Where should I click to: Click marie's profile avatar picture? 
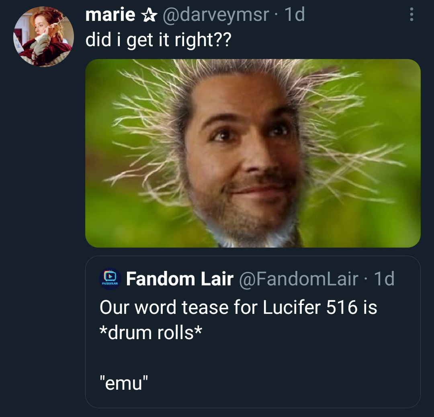(x=43, y=37)
